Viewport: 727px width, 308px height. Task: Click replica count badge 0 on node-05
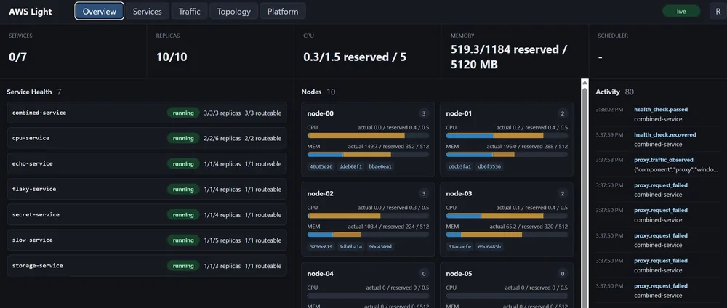pos(563,274)
